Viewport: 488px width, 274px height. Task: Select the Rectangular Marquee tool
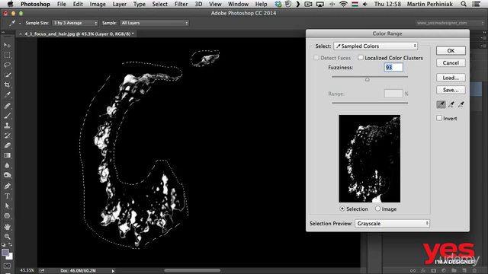tap(7, 56)
